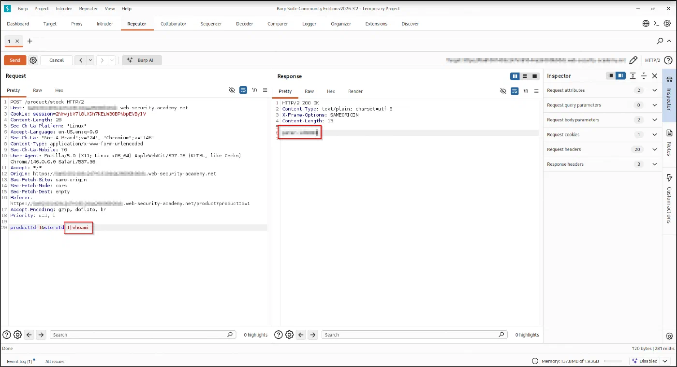This screenshot has width=677, height=367.
Task: Click the Burp AI button
Action: coord(142,60)
